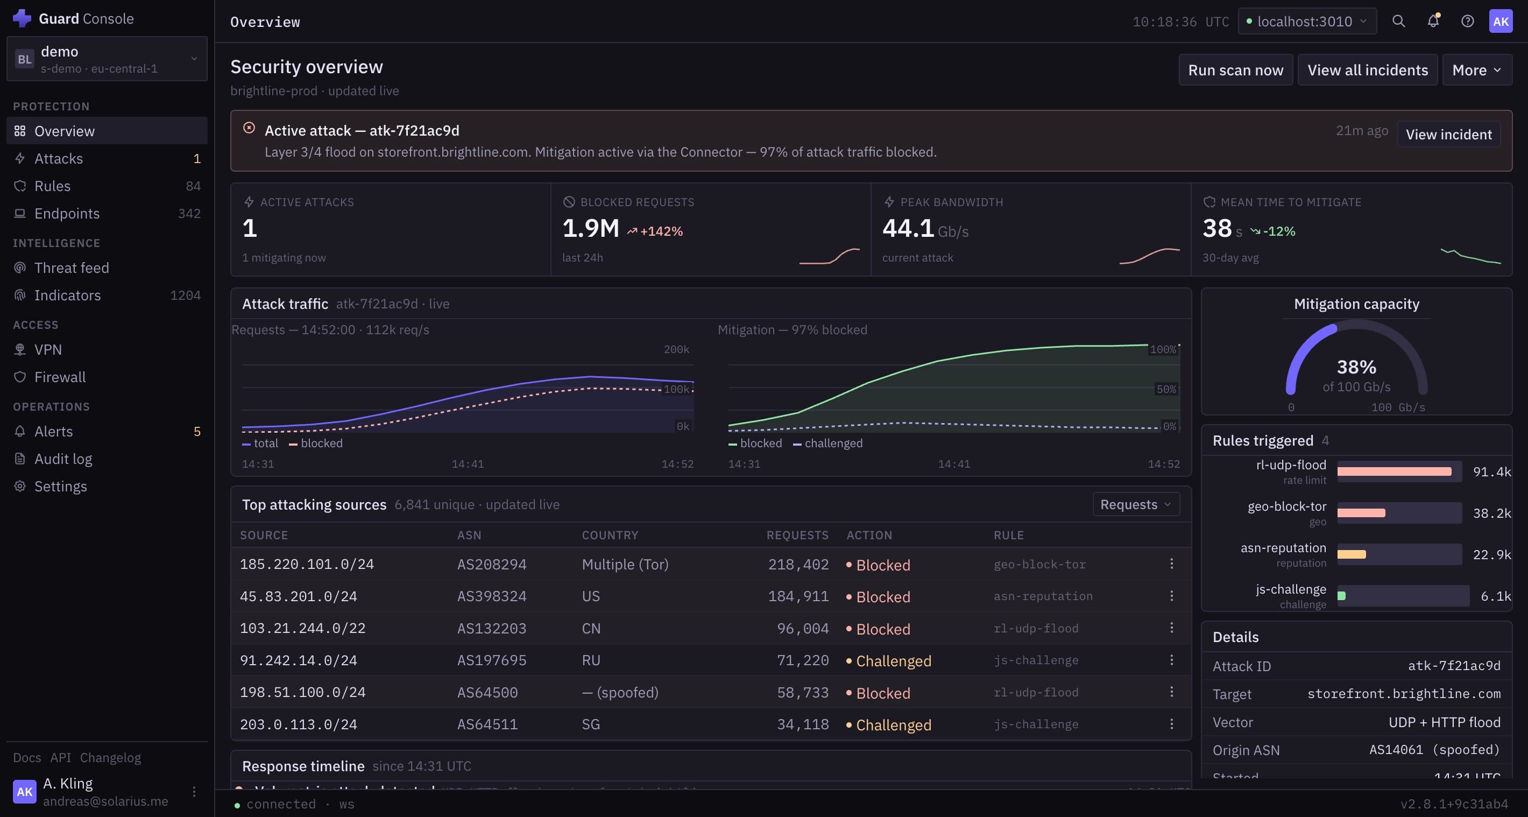Image resolution: width=1528 pixels, height=817 pixels.
Task: Open the Firewall page
Action: [x=107, y=377]
